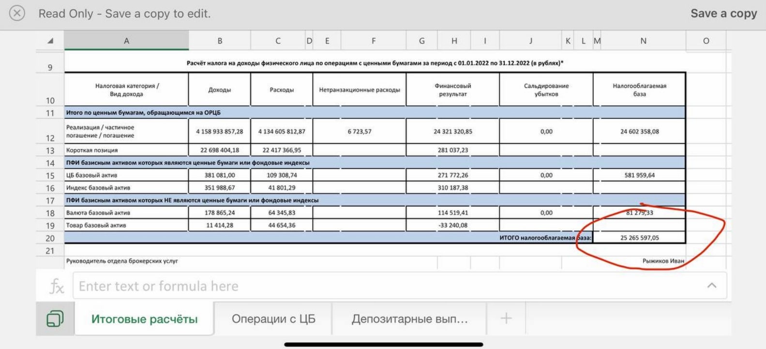766x349 pixels.
Task: Click the Товар базовый актив label
Action: point(96,226)
